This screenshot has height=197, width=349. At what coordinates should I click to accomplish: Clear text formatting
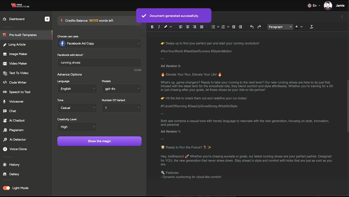[312, 27]
